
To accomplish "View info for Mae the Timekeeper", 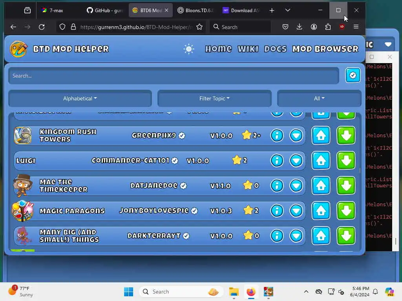I will (277, 185).
